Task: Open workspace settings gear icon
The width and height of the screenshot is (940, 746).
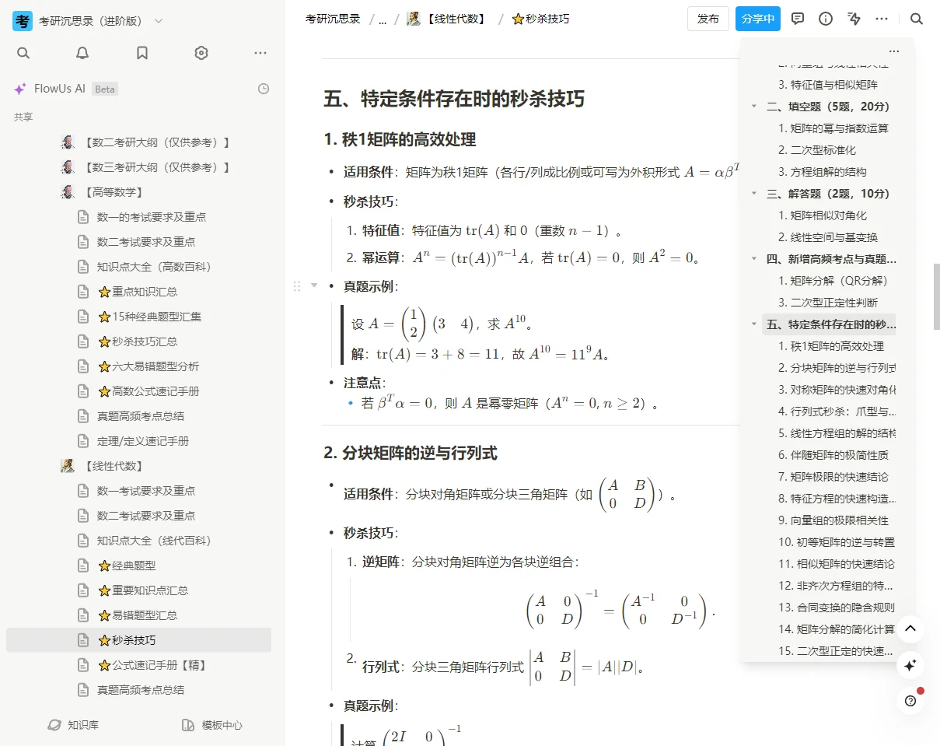Action: [201, 53]
